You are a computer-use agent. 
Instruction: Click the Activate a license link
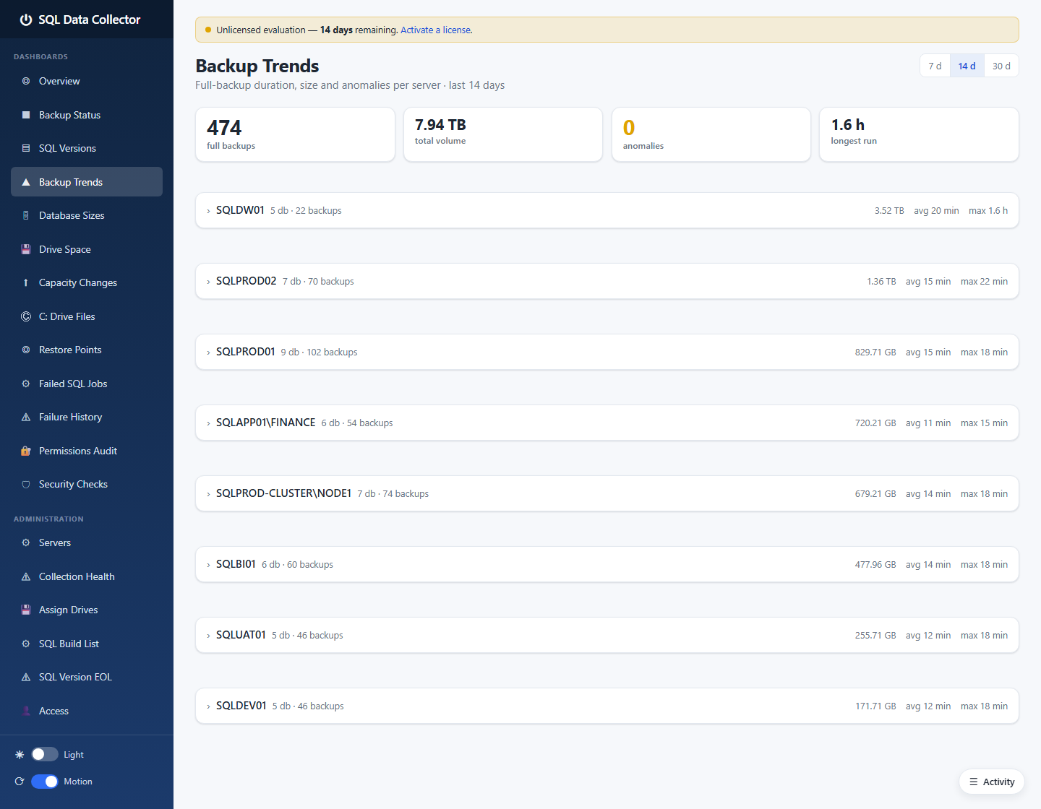click(x=436, y=30)
